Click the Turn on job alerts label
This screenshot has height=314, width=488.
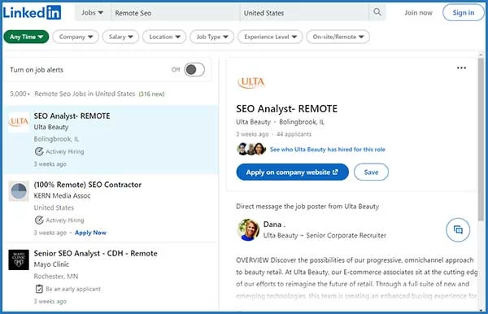[37, 70]
